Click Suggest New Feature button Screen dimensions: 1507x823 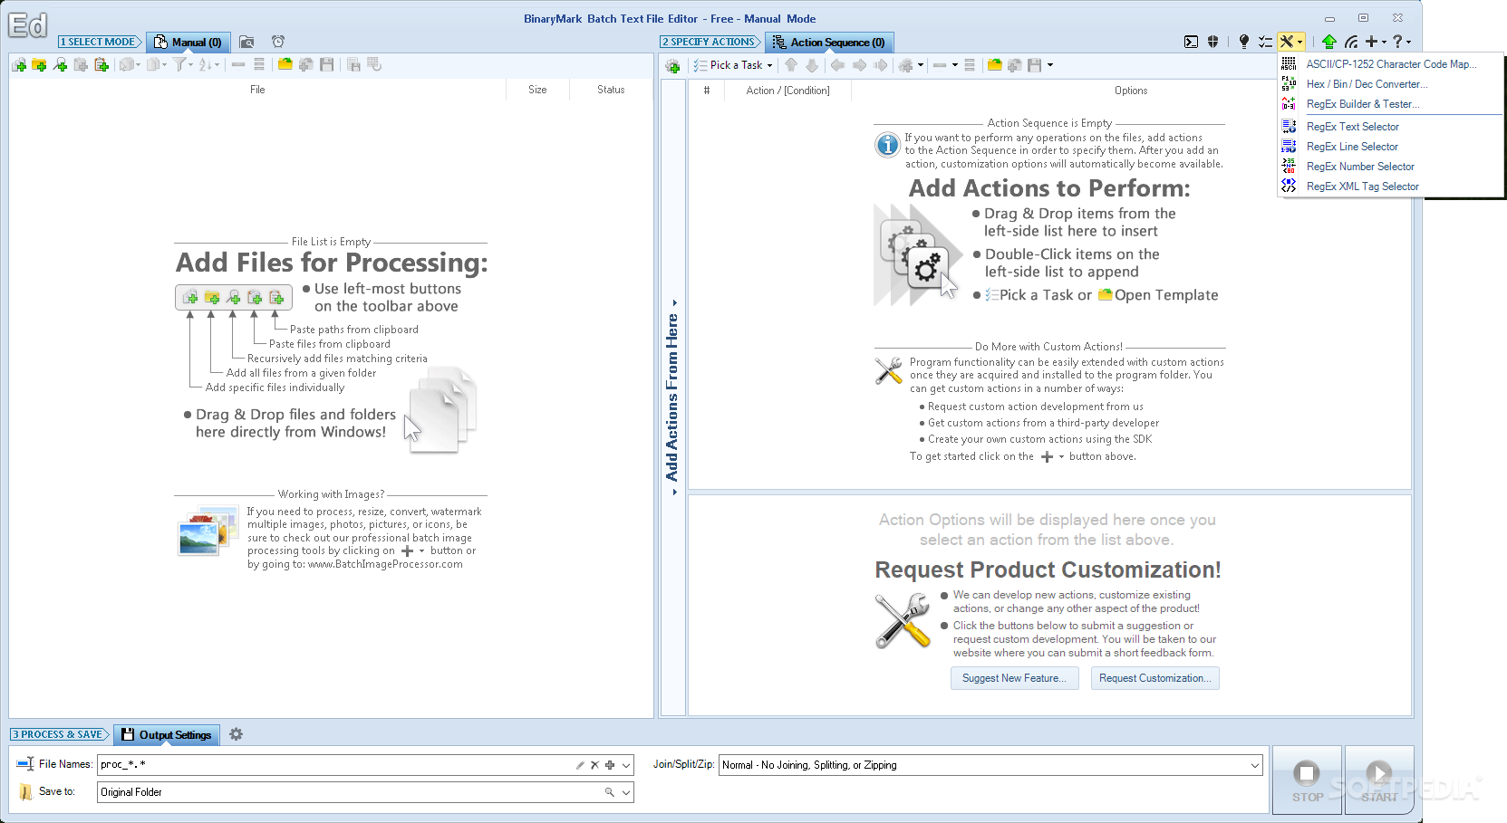[x=1014, y=678]
